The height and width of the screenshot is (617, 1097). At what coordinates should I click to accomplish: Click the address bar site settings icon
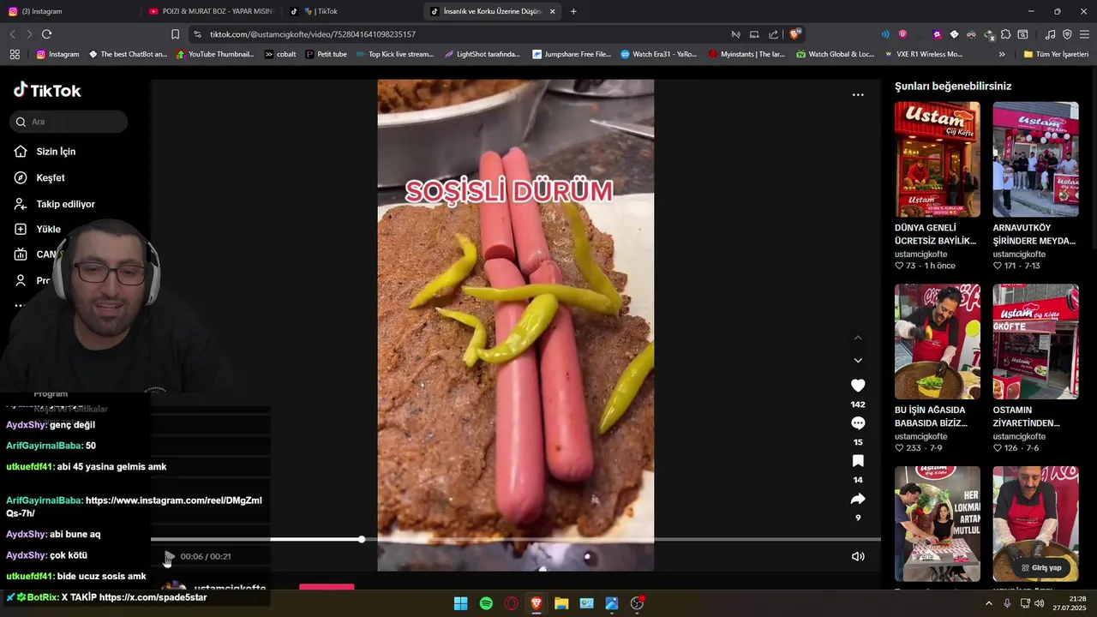tap(198, 34)
